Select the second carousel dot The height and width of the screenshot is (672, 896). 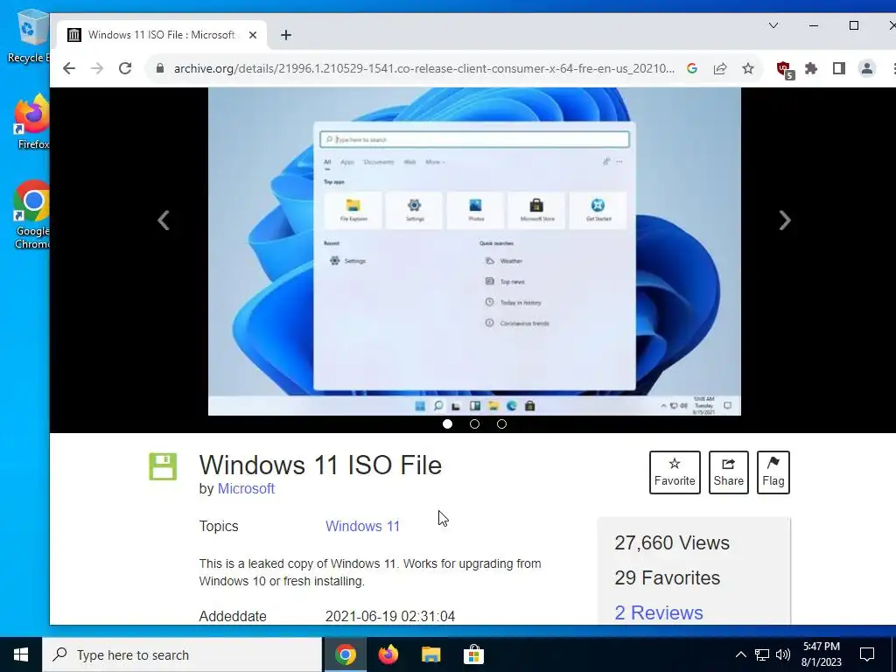(x=474, y=423)
